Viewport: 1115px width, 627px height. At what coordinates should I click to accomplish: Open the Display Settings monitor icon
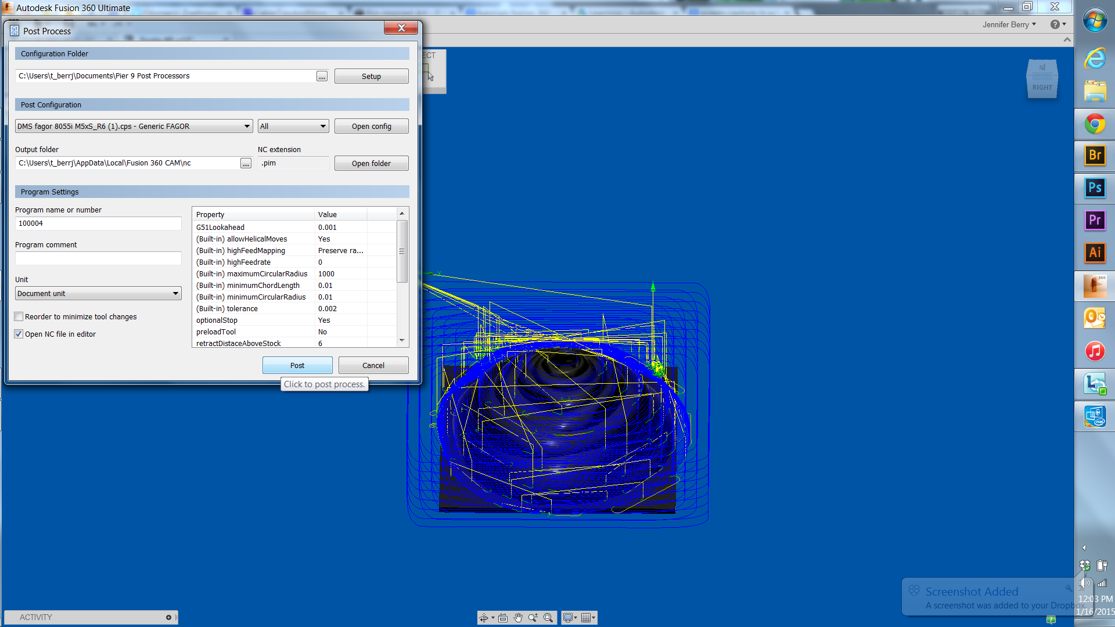568,618
